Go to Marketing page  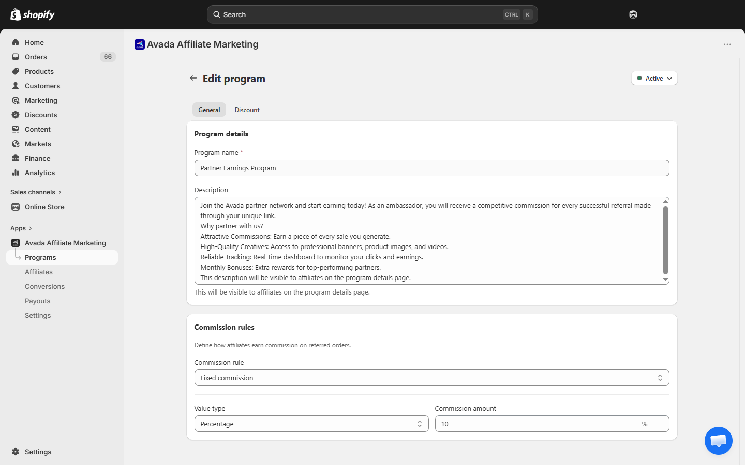click(x=41, y=100)
